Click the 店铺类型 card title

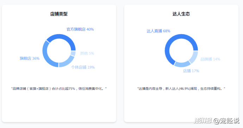(59, 14)
